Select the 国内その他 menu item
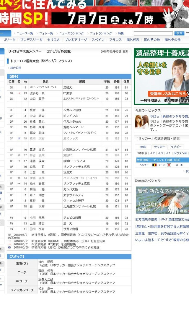This screenshot has width=189, height=323. click(x=152, y=40)
